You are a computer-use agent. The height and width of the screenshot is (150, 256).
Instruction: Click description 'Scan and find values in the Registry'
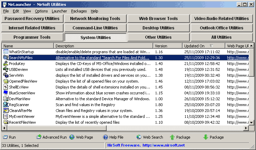tap(85, 105)
